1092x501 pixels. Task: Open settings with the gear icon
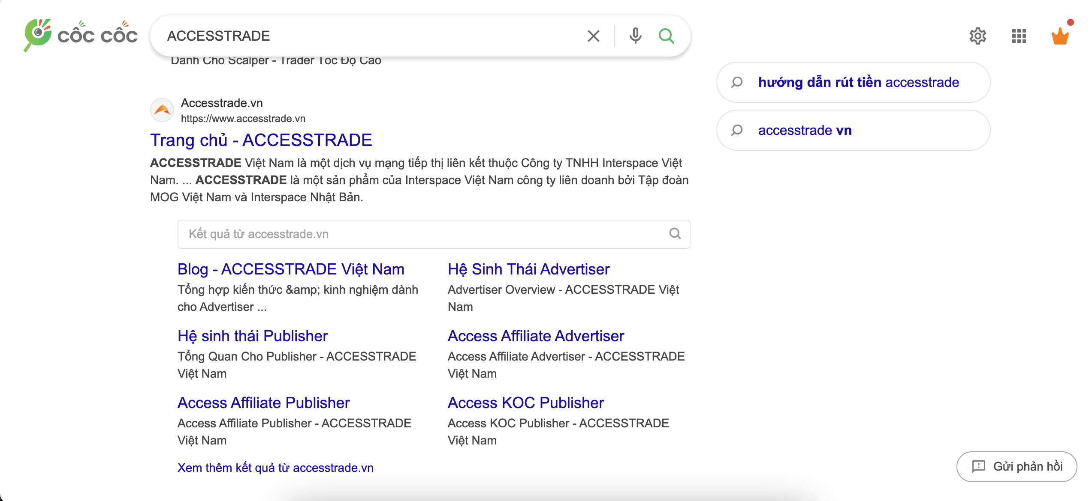click(x=977, y=36)
